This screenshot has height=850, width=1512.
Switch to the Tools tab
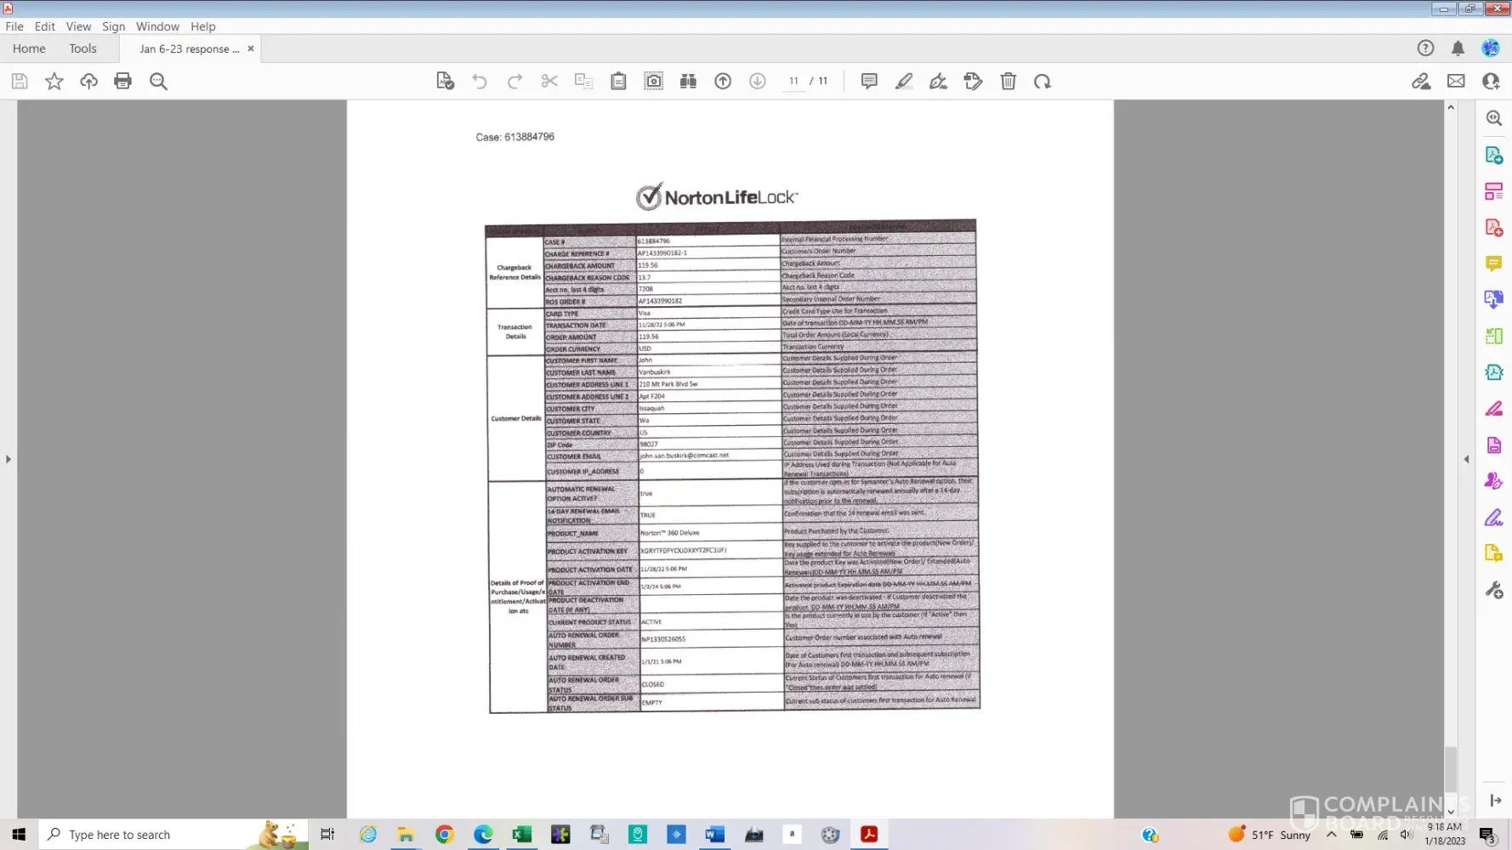coord(82,48)
